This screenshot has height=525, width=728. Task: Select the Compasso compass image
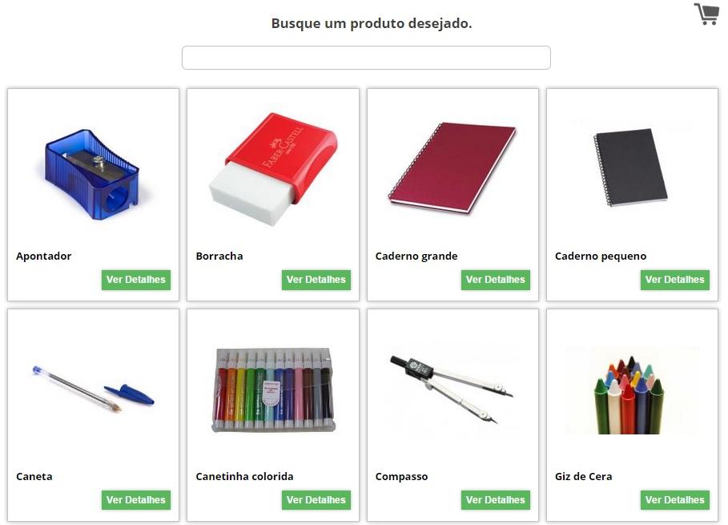point(452,390)
